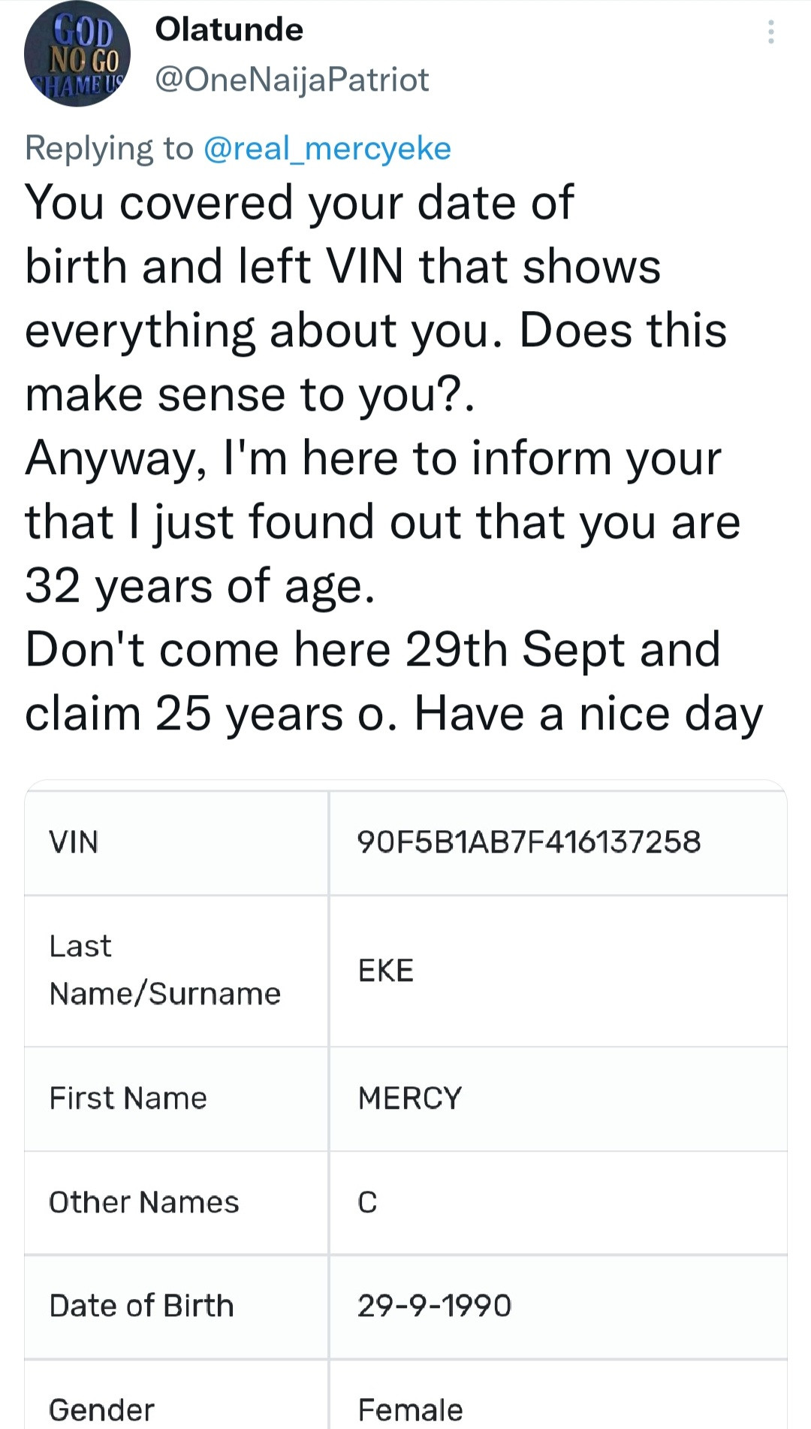The width and height of the screenshot is (811, 1429).
Task: Tap the Last Name/Surname label
Action: pyautogui.click(x=164, y=970)
